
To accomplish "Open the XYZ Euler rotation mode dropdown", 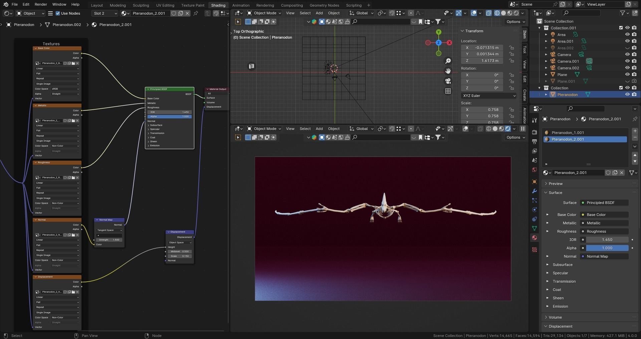I will click(489, 96).
